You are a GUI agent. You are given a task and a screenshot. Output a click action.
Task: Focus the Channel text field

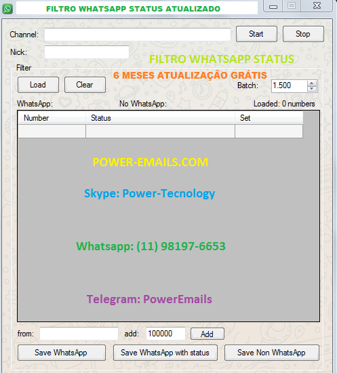pyautogui.click(x=138, y=35)
